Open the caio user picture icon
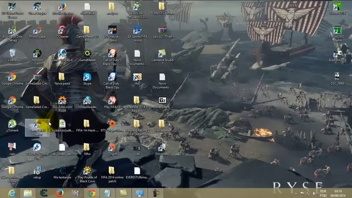Viewport: 352px width, 198px height. click(x=12, y=149)
